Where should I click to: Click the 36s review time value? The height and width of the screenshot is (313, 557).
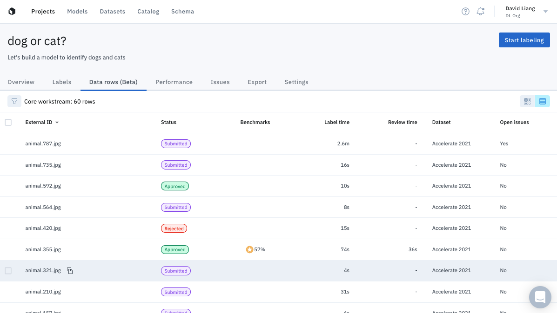413,249
